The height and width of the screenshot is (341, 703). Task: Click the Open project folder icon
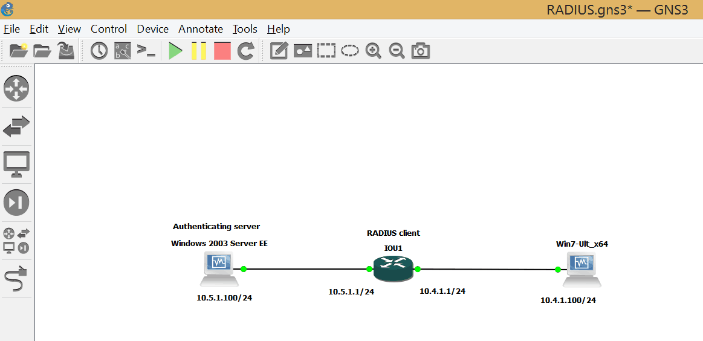(x=42, y=51)
